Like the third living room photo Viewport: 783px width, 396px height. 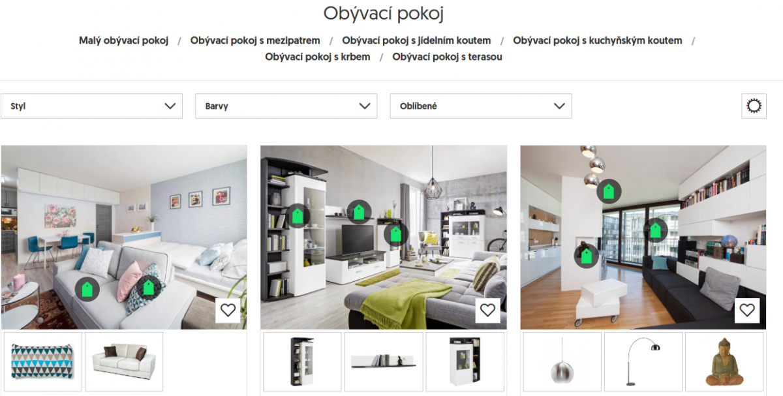point(747,310)
